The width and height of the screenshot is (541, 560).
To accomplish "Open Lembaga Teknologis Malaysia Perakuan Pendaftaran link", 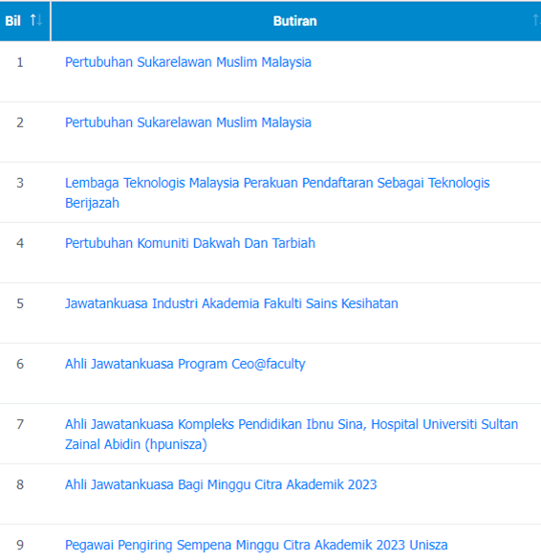I will click(277, 192).
